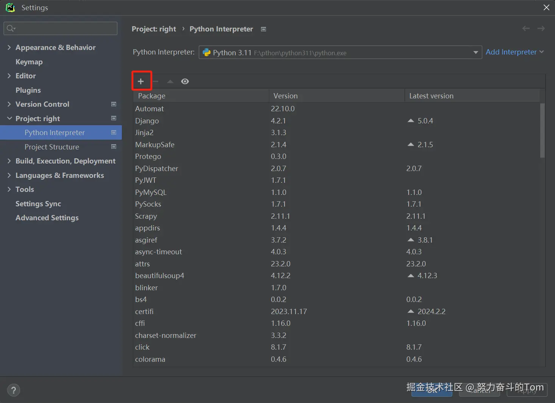
Task: Click the settings search field
Action: pyautogui.click(x=61, y=28)
